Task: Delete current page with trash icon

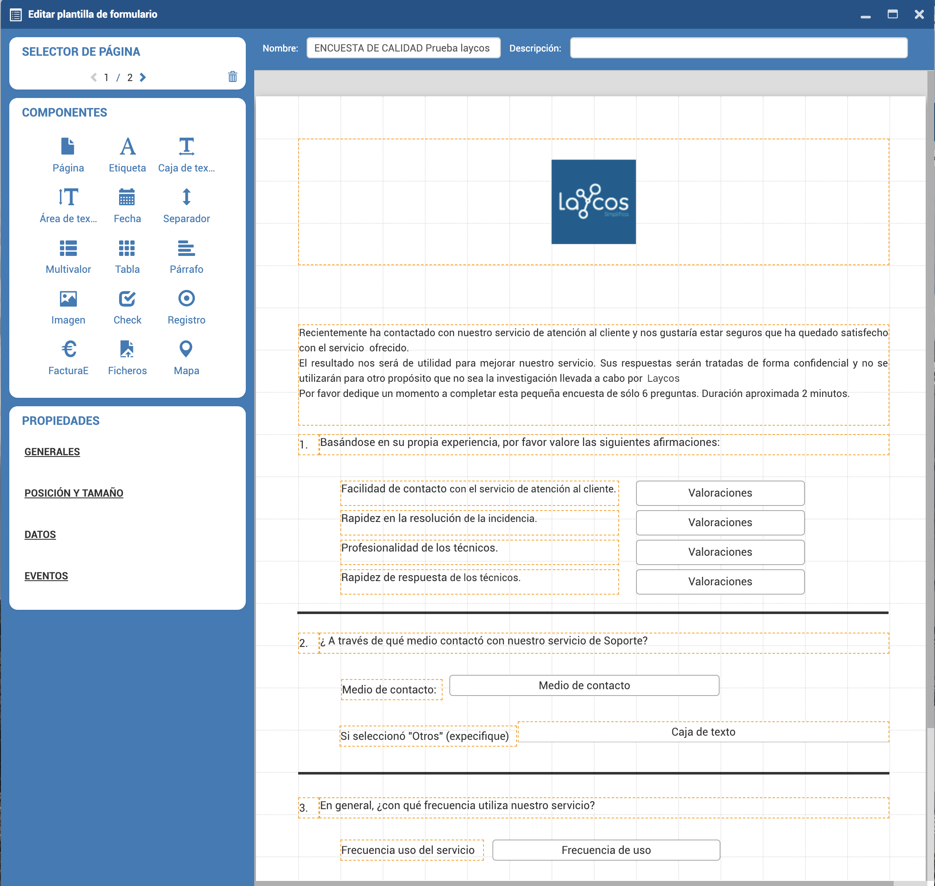Action: (233, 76)
